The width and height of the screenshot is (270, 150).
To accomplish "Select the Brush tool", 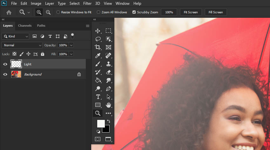I will [98, 64].
